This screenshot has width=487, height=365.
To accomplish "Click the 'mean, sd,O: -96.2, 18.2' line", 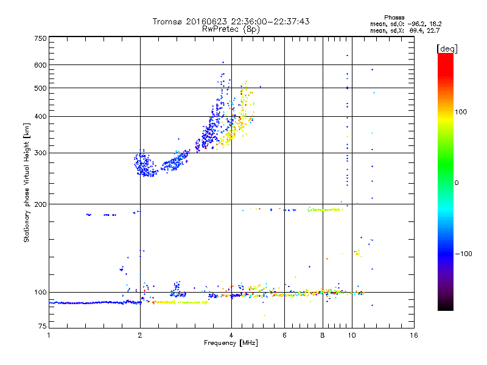I will (405, 24).
